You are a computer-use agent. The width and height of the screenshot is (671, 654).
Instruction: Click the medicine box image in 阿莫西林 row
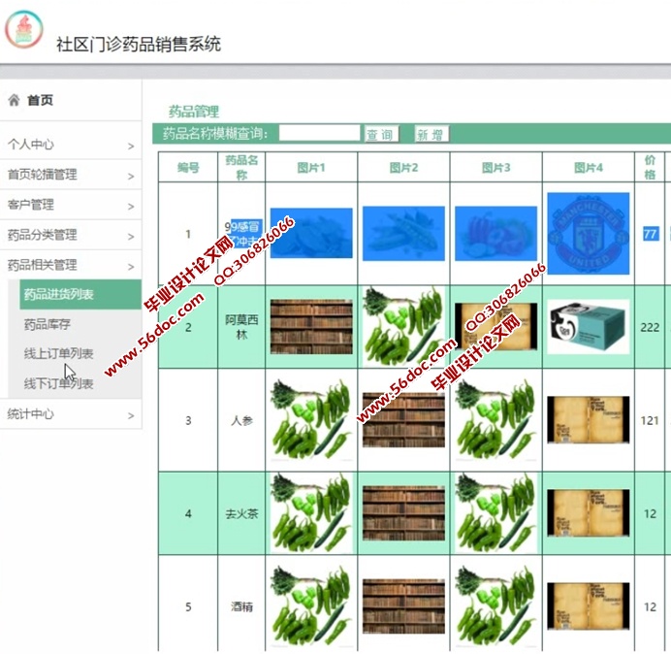point(589,327)
